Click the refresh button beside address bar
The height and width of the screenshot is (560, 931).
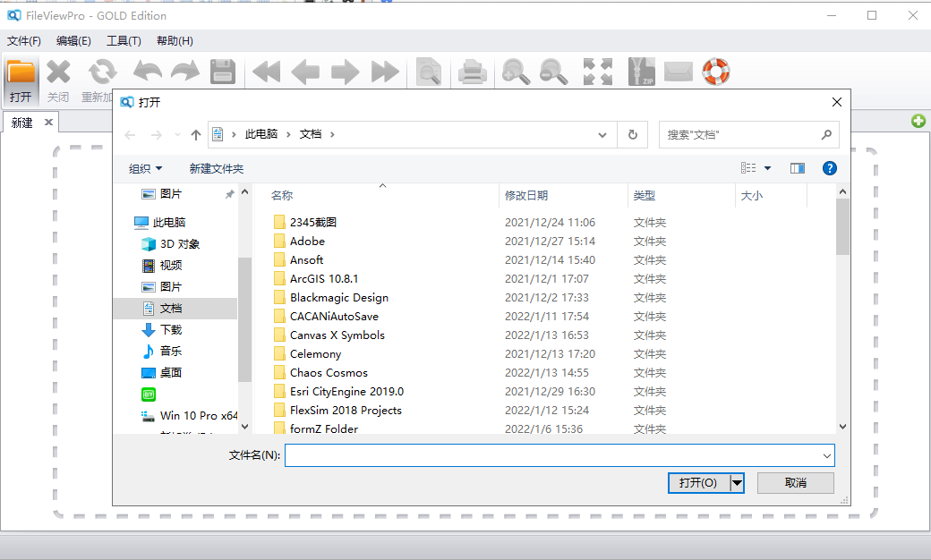633,135
